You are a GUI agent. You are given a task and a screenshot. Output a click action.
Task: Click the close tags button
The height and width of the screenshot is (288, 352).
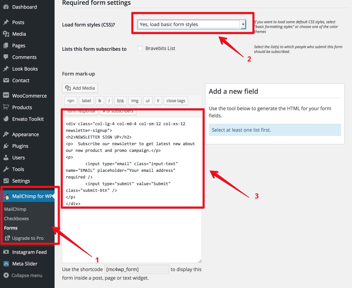[x=176, y=101]
